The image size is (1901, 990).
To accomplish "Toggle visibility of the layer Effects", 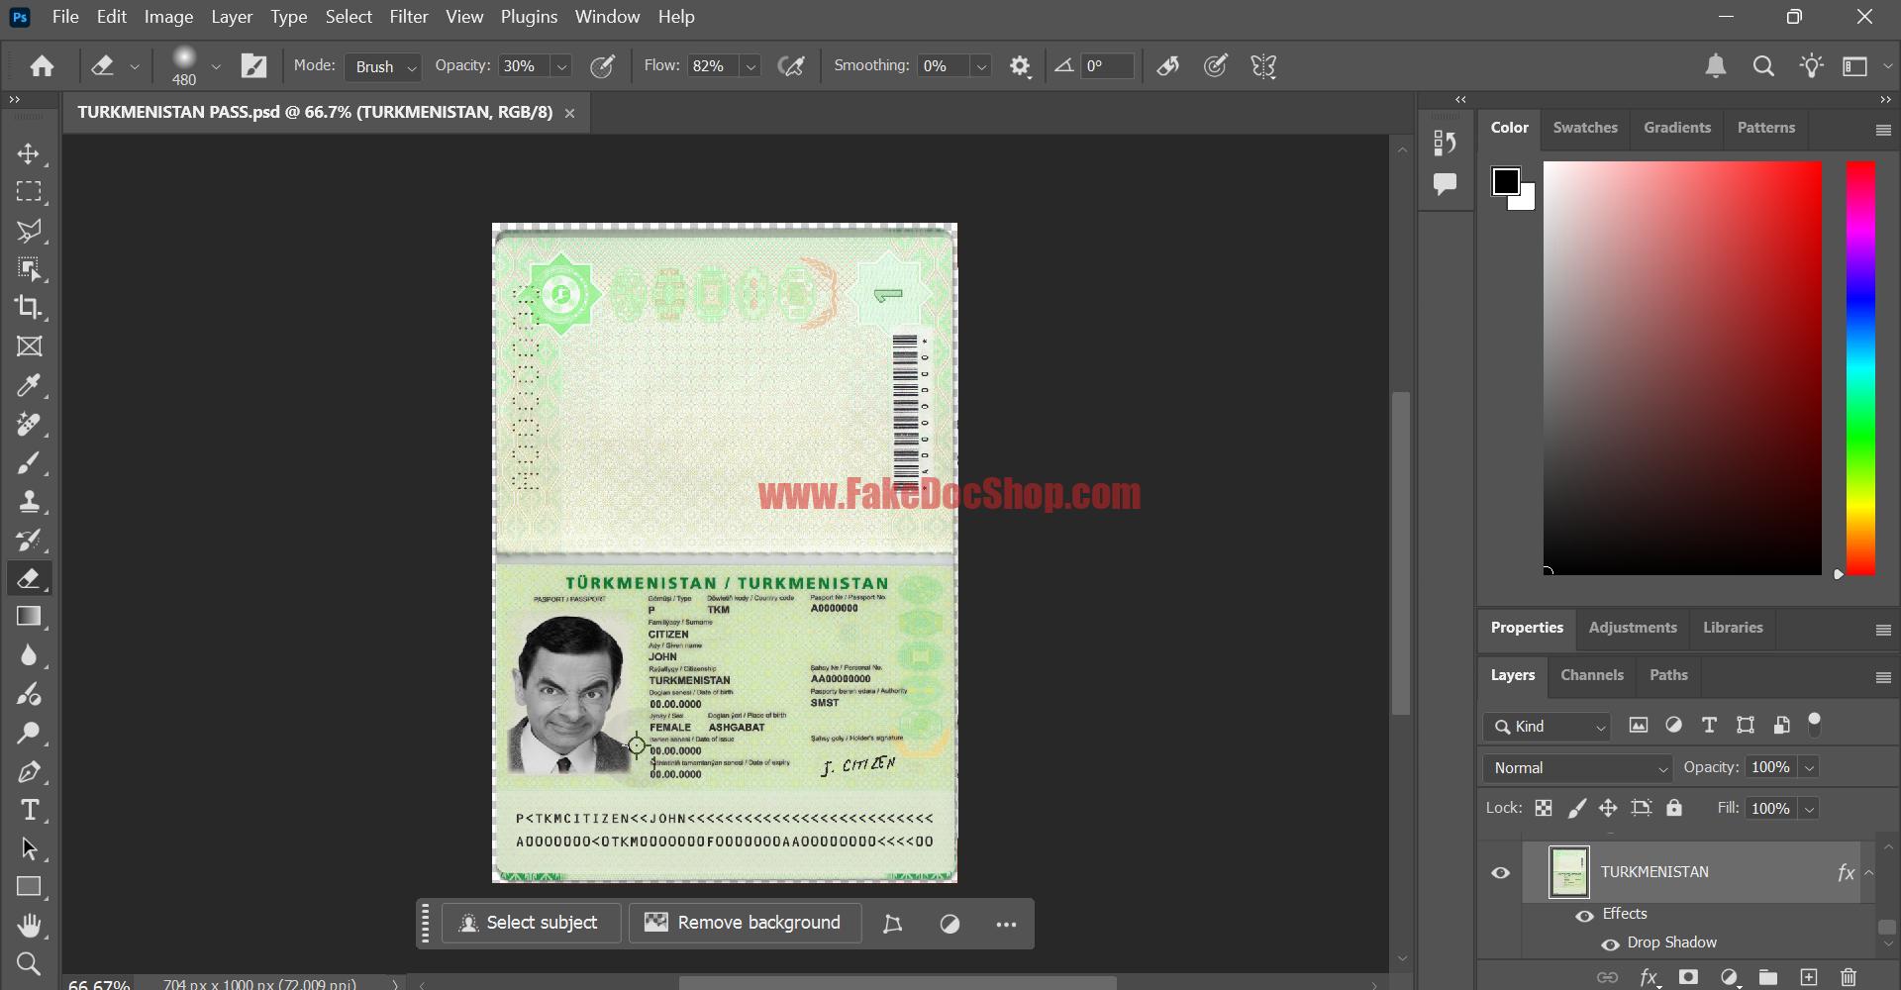I will (x=1584, y=915).
